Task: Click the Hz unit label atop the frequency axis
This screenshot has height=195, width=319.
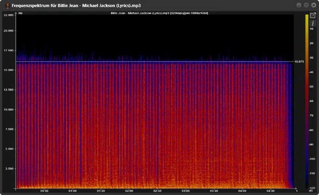Action: tap(21, 13)
